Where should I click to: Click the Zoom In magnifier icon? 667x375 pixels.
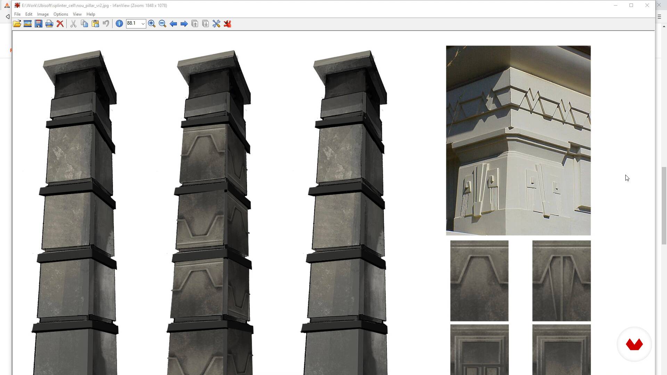tap(151, 24)
